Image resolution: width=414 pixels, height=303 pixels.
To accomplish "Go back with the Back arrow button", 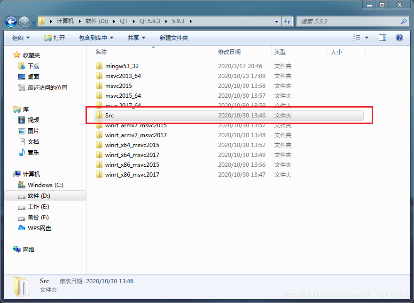I will pos(11,22).
